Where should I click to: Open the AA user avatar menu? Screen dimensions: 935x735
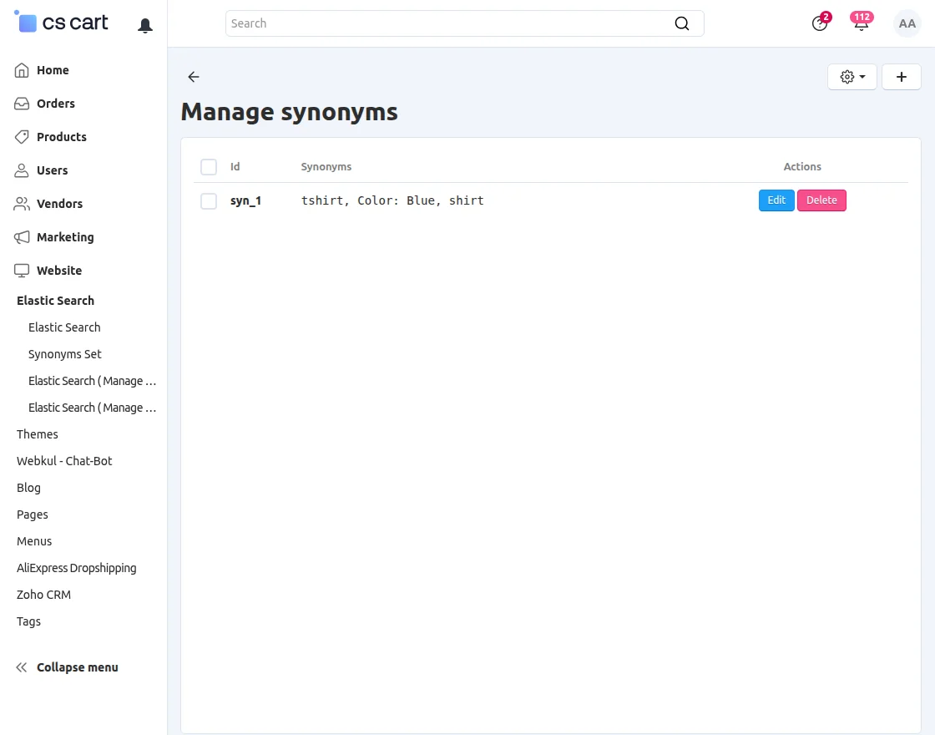click(907, 23)
